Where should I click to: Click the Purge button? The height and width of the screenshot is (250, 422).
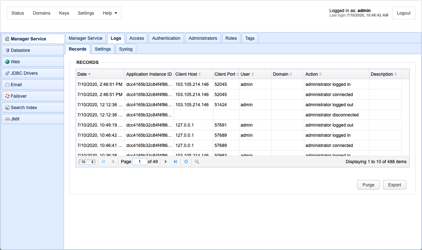tap(368, 185)
